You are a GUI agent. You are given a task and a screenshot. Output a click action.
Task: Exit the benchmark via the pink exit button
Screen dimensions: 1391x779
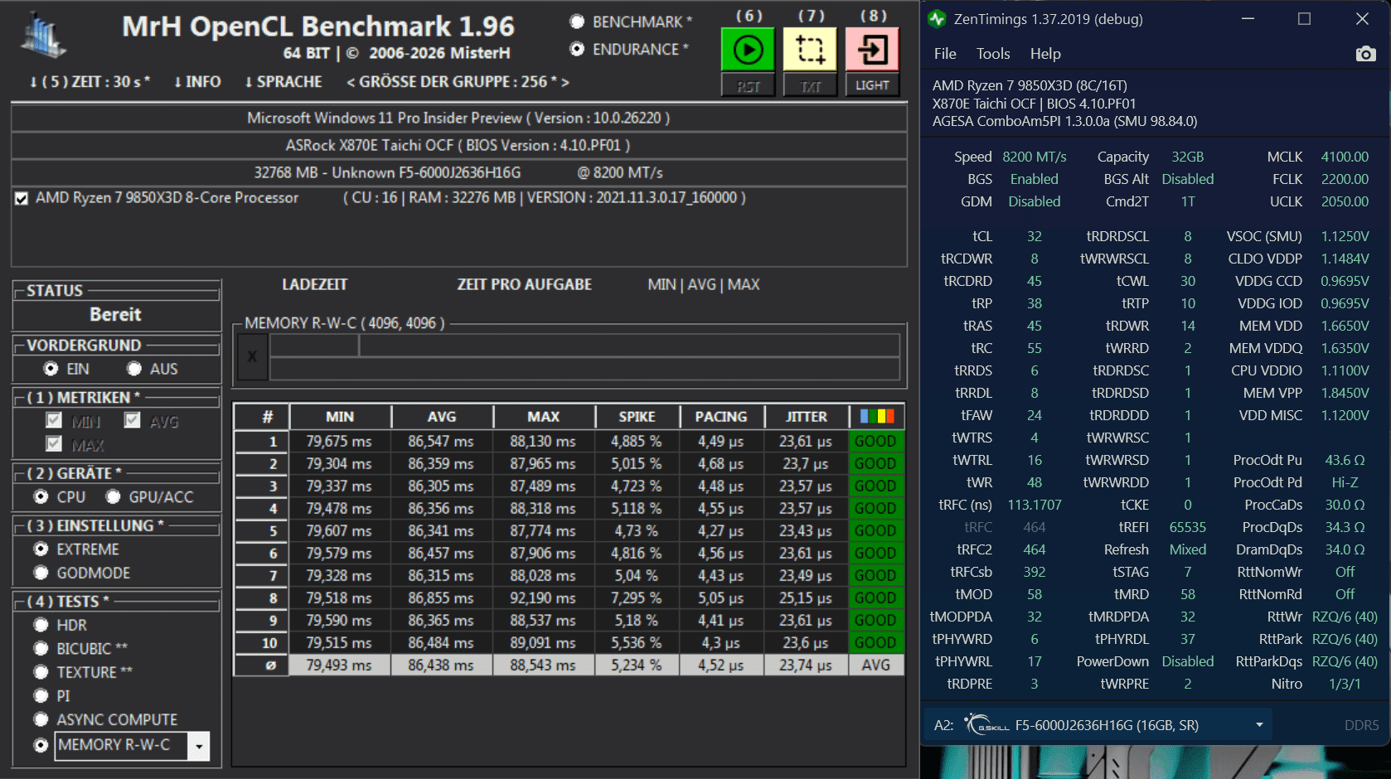point(872,50)
